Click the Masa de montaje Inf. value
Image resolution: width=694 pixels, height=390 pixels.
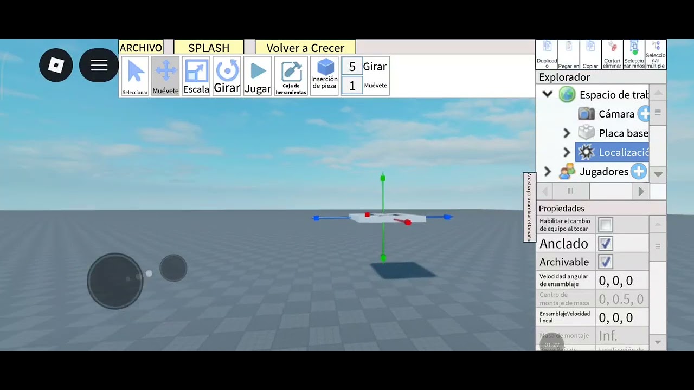tap(622, 336)
